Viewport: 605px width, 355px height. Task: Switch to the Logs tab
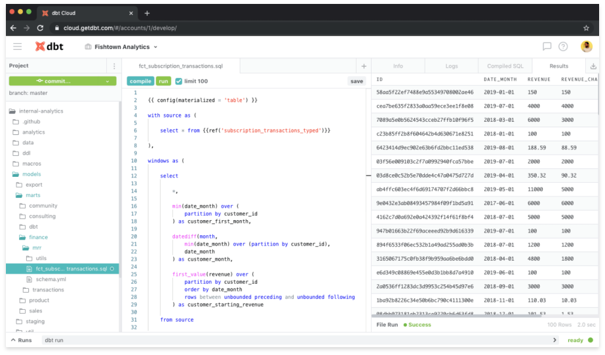451,66
